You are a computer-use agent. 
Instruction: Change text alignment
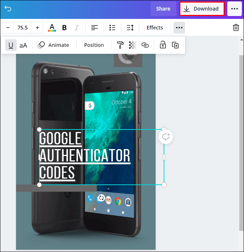pyautogui.click(x=95, y=28)
